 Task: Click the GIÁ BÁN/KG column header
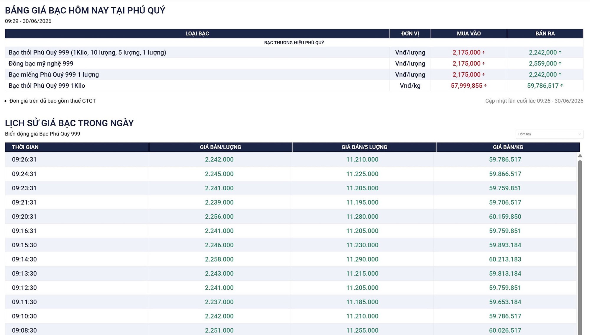(508, 147)
